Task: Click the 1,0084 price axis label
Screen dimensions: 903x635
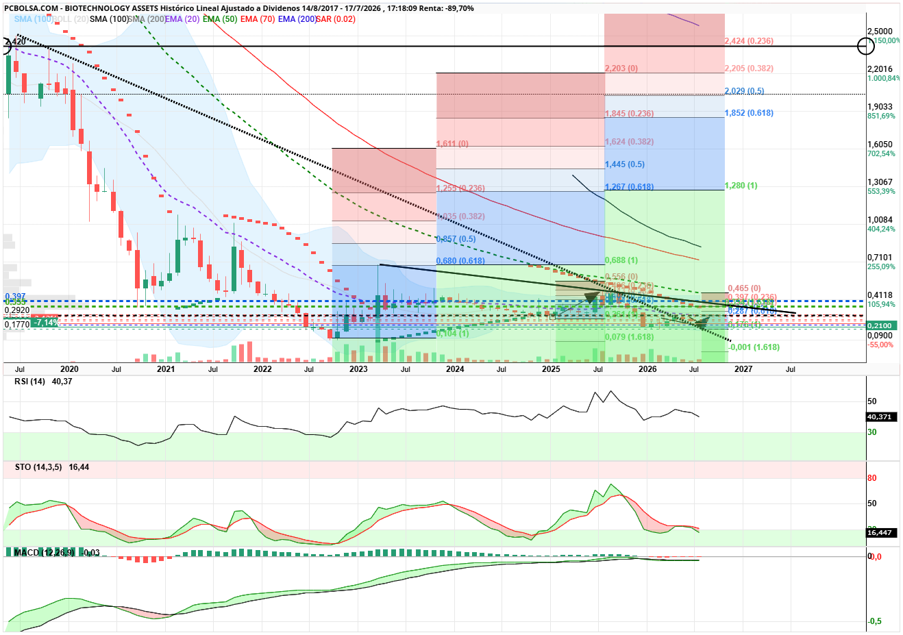Action: pos(880,220)
